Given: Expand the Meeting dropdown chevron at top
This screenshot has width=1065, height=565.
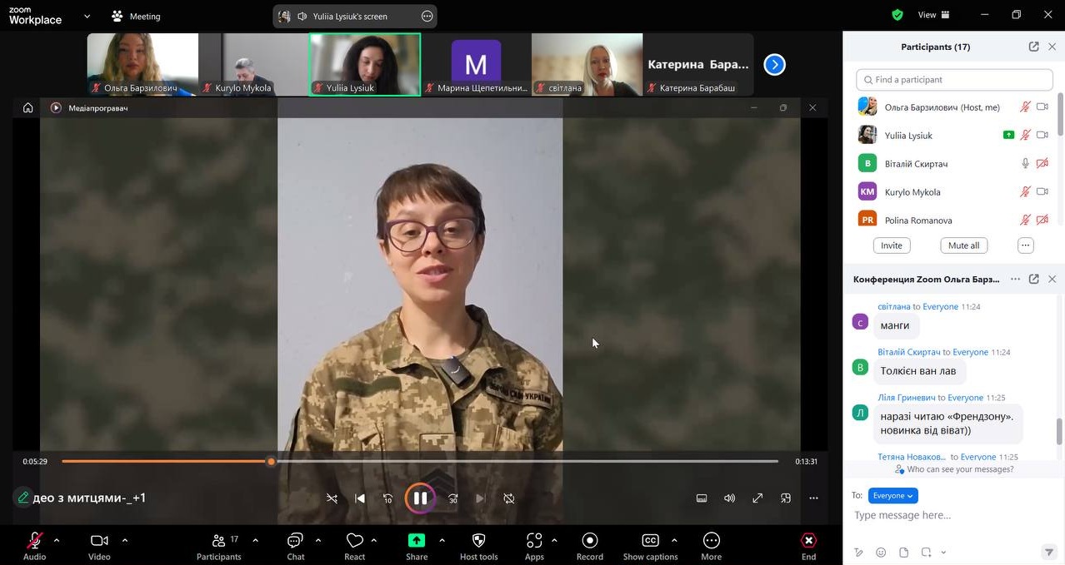Looking at the screenshot, I should pos(87,16).
